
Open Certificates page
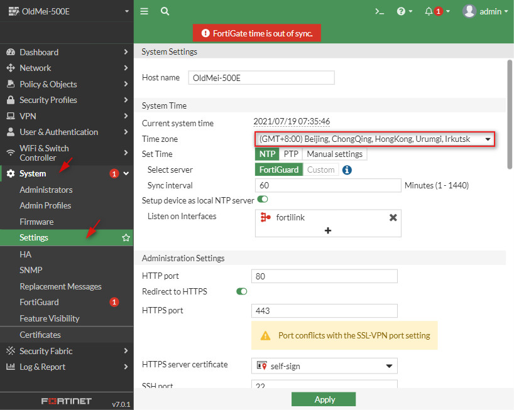point(40,335)
